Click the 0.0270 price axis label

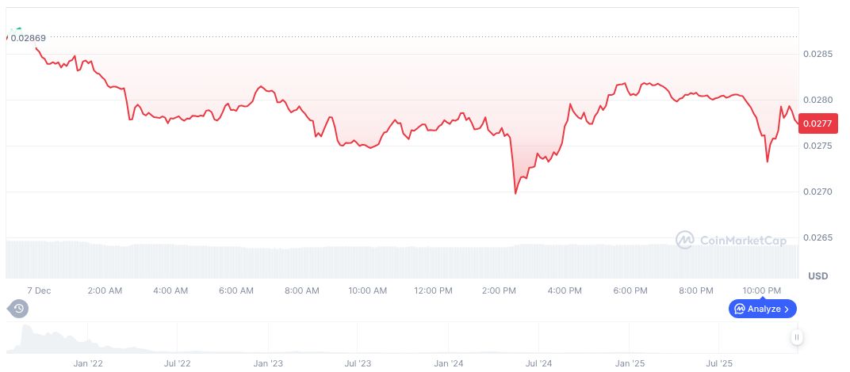click(819, 192)
